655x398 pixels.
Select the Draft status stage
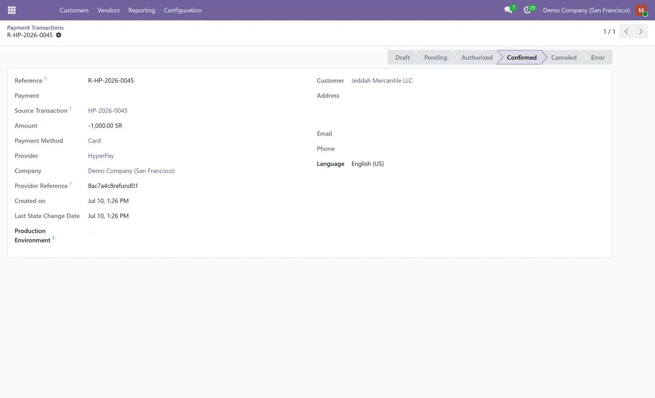point(402,58)
